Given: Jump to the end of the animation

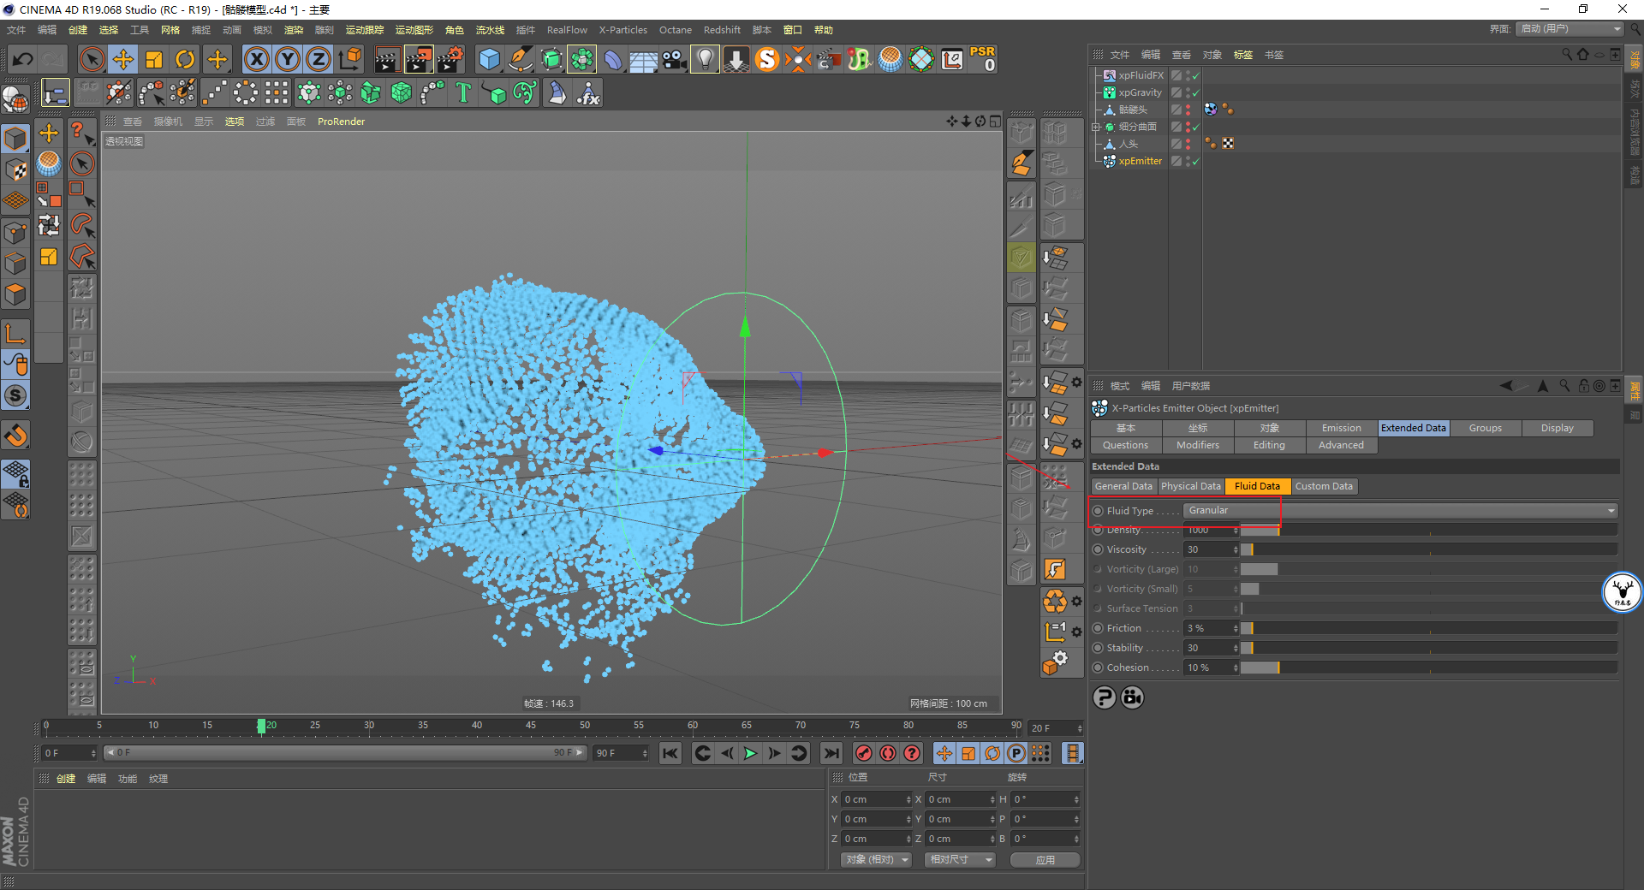Looking at the screenshot, I should (x=831, y=753).
